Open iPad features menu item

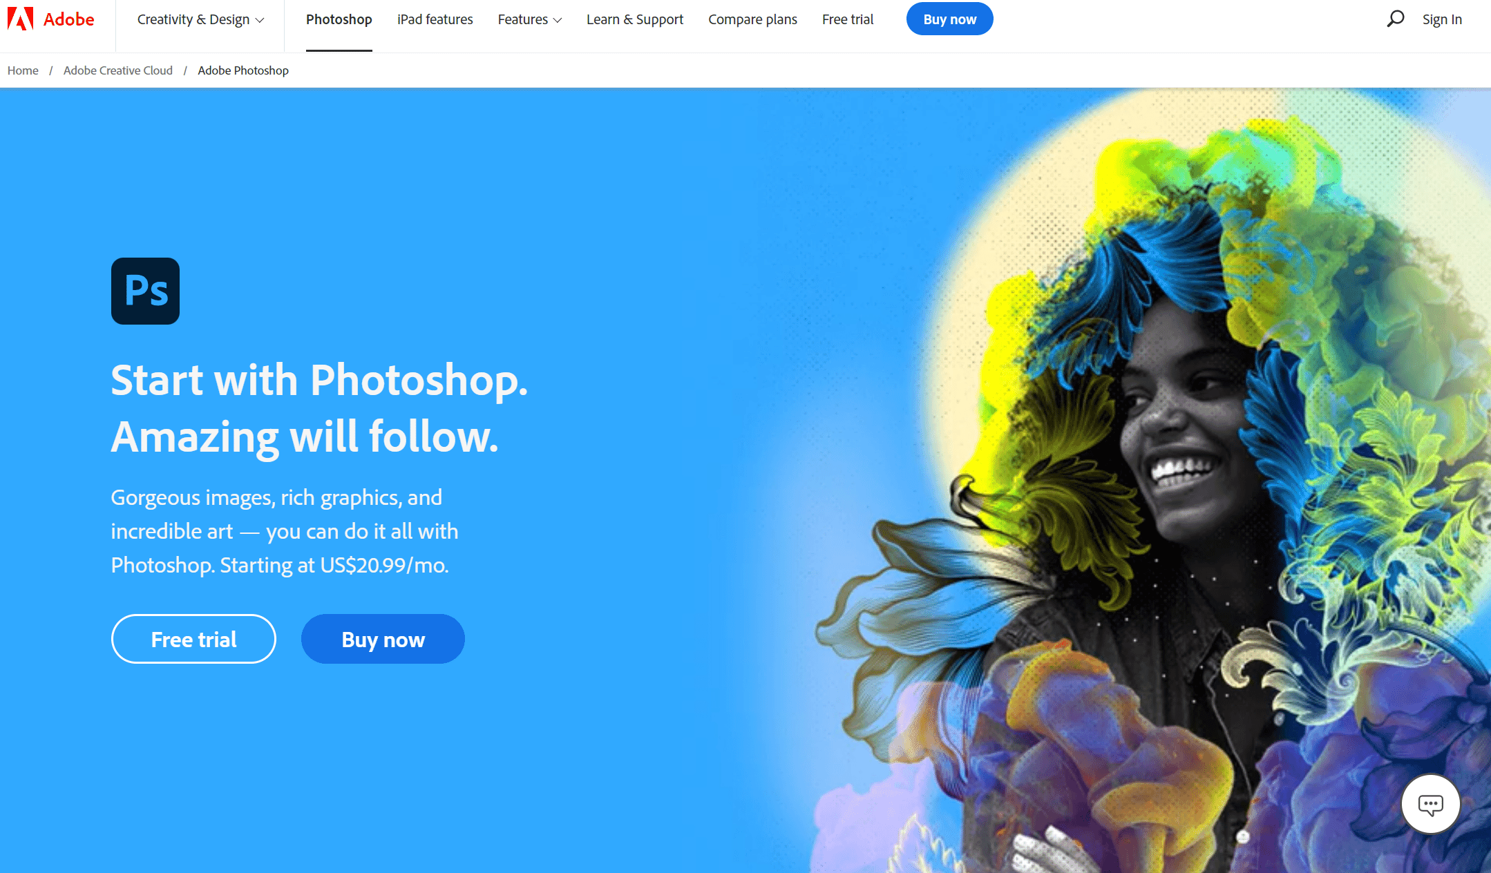pos(435,19)
